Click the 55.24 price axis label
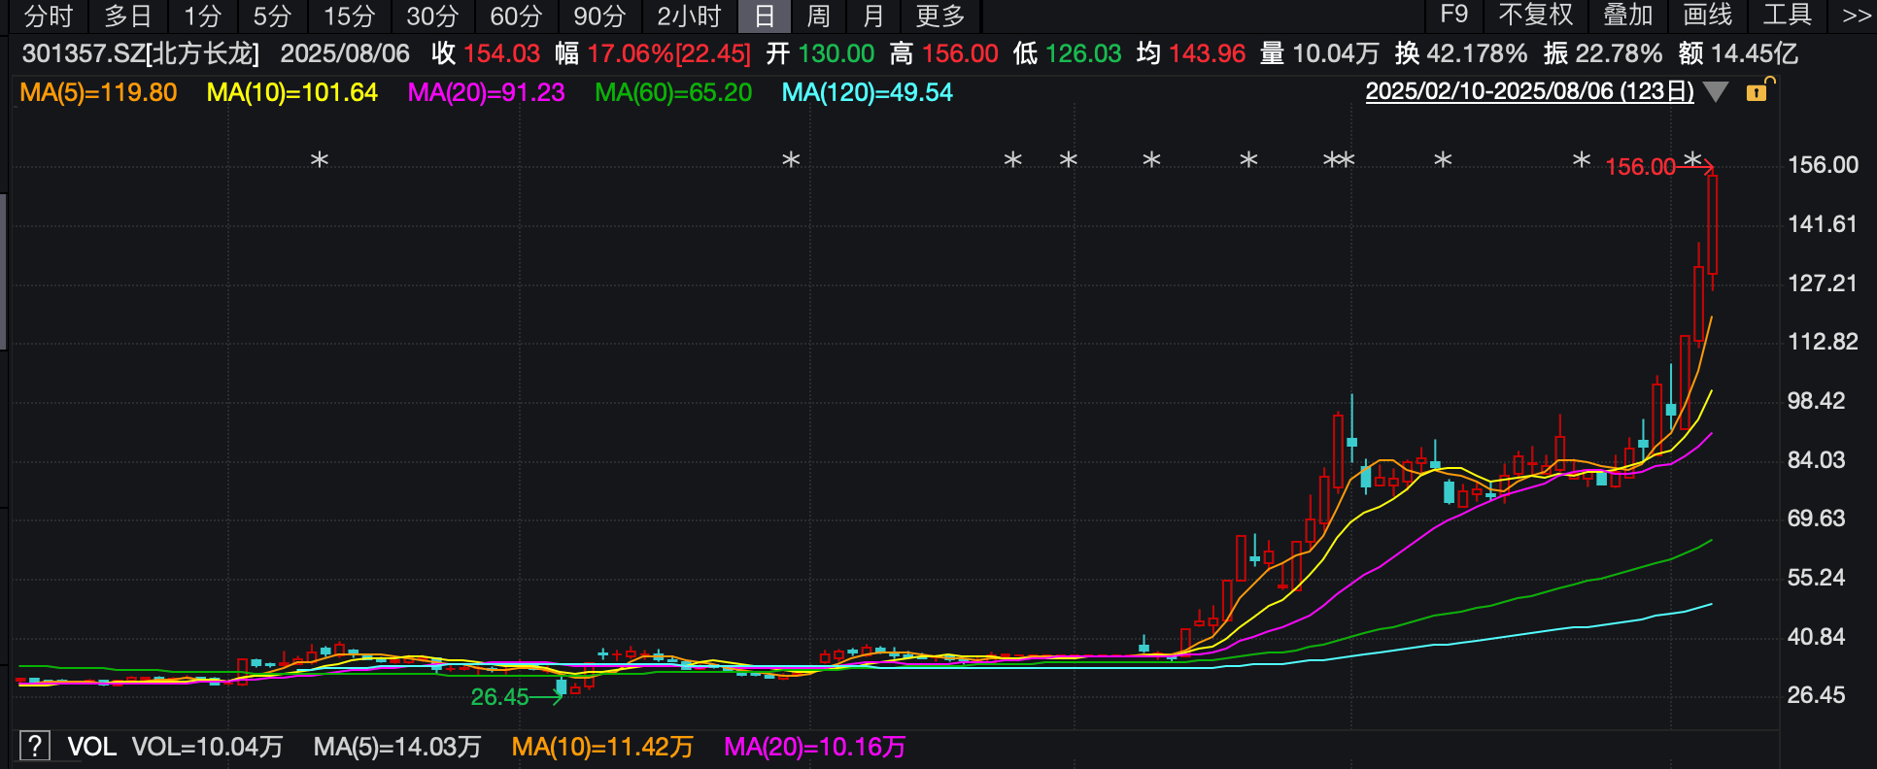Screen dimensions: 1877x769 point(1816,578)
